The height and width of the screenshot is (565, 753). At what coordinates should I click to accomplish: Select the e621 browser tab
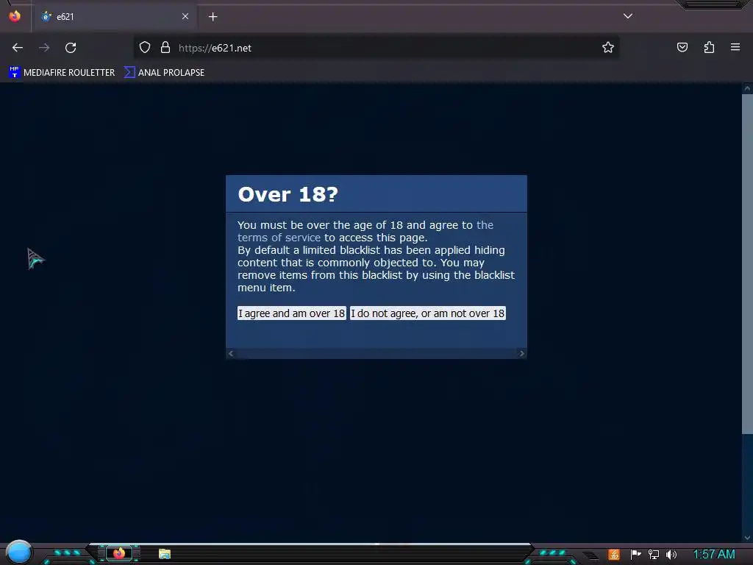(115, 17)
